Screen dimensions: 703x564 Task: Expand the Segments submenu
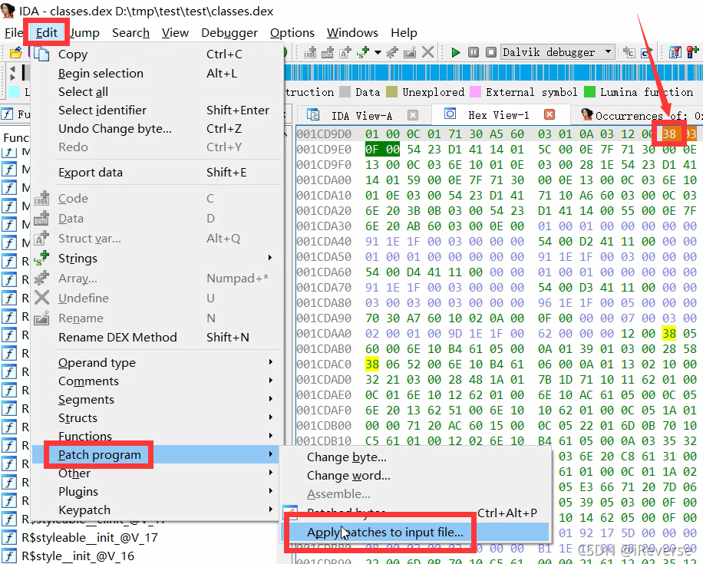(157, 399)
